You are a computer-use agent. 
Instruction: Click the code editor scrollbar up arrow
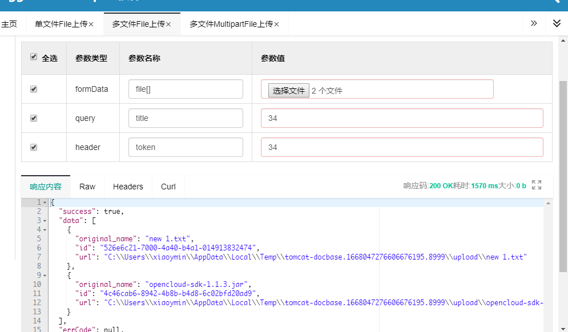tap(549, 203)
